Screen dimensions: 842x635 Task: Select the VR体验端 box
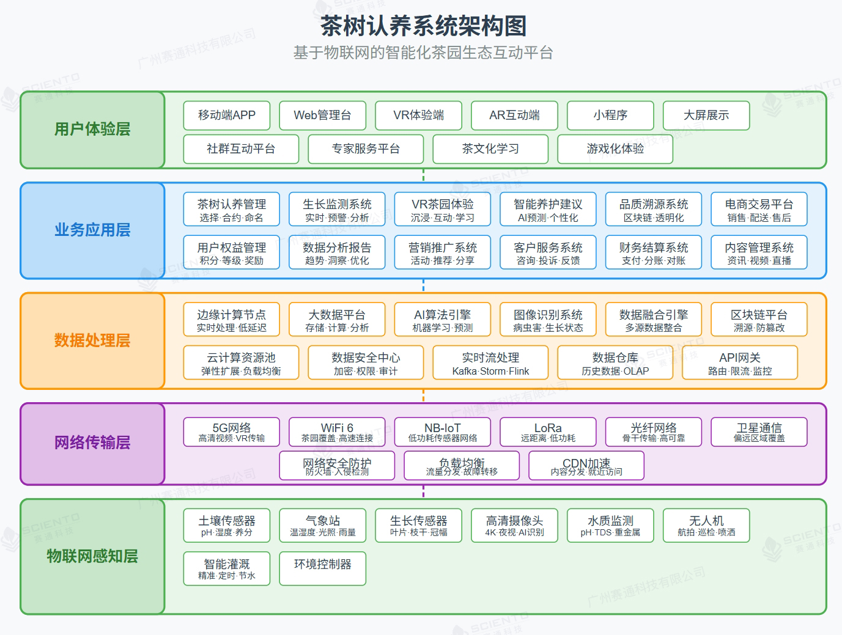click(x=419, y=116)
